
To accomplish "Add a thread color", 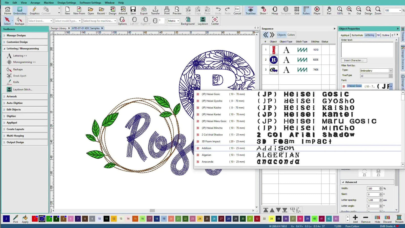I will pyautogui.click(x=355, y=219).
